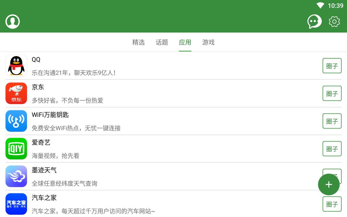This screenshot has width=347, height=217.
Task: Open the chat messages bubble icon
Action: click(x=314, y=21)
